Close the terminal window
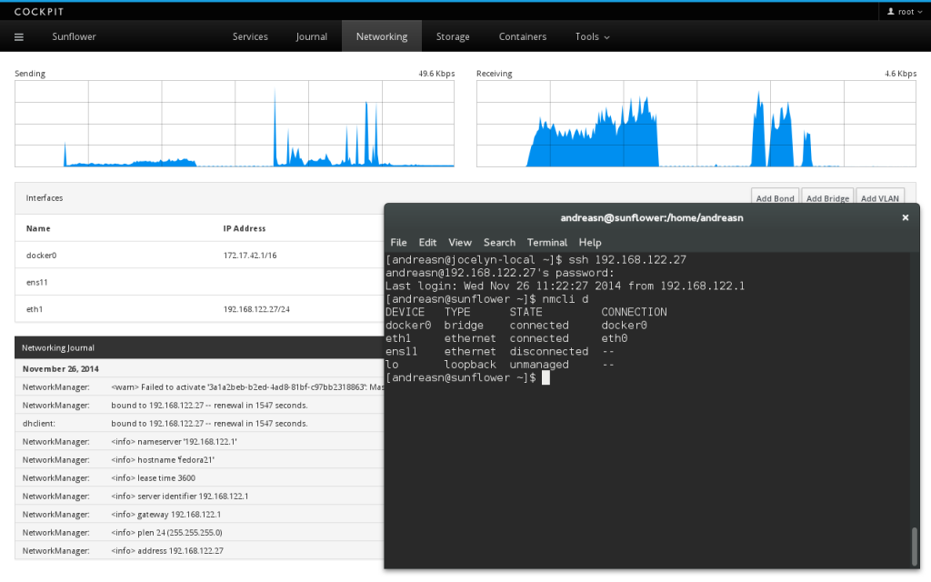The height and width of the screenshot is (582, 931). (905, 218)
